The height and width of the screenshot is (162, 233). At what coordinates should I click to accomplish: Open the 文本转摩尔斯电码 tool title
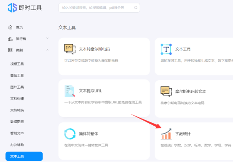coord(94,49)
